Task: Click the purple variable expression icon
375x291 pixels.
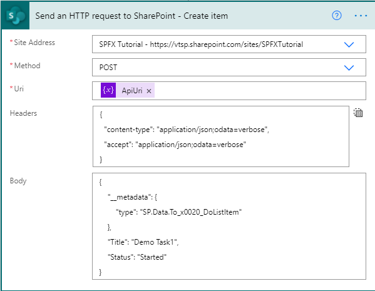Action: [108, 90]
